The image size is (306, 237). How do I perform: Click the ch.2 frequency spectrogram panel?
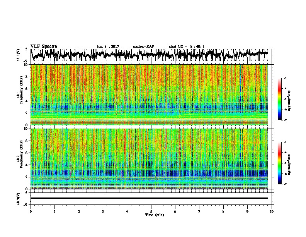tap(149, 159)
